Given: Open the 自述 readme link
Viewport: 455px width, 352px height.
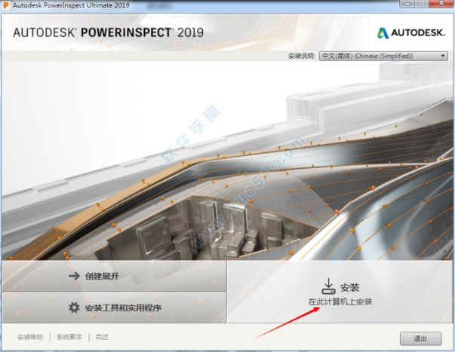Looking at the screenshot, I should pos(102,337).
